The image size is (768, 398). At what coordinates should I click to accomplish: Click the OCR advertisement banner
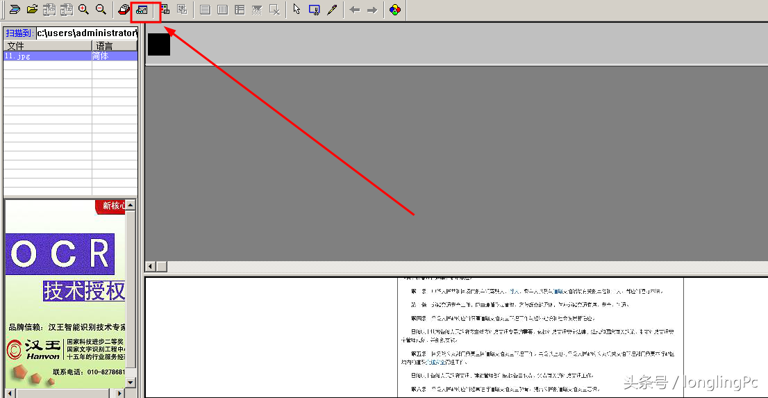[x=60, y=254]
